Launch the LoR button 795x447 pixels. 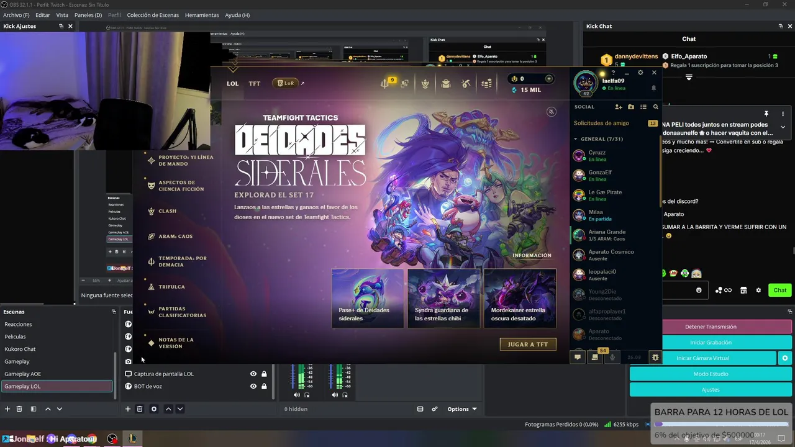pos(286,83)
